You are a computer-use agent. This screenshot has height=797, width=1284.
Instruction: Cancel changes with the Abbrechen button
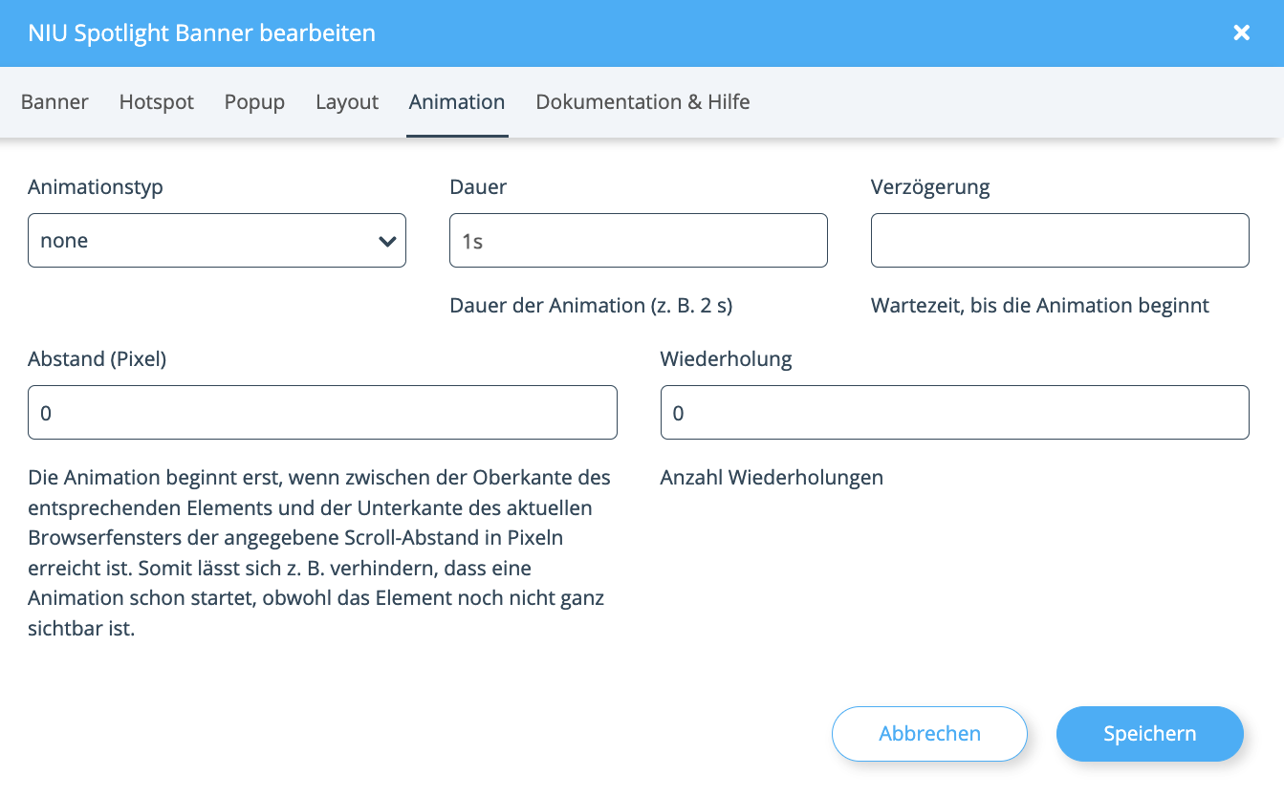click(929, 734)
